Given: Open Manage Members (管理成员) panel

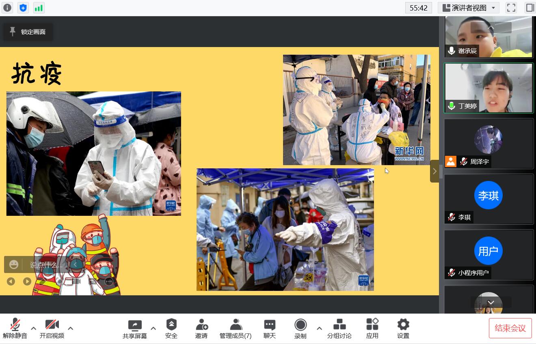Looking at the screenshot, I should (236, 328).
